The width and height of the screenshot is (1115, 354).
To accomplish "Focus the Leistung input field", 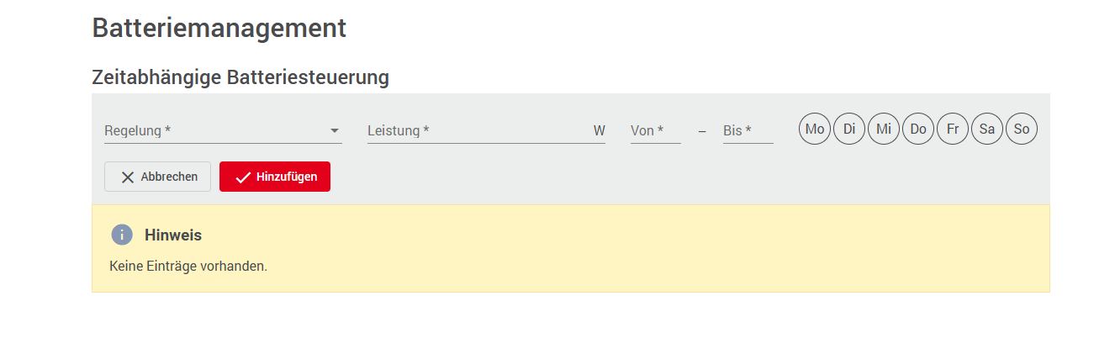I will click(475, 130).
